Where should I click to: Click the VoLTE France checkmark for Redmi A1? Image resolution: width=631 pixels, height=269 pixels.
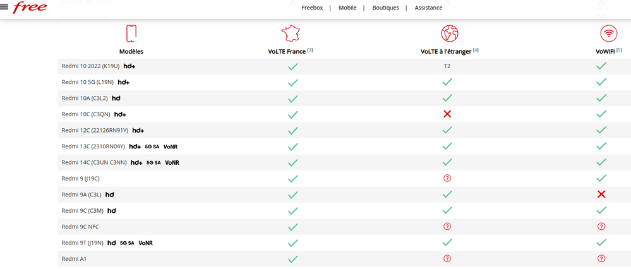[293, 259]
